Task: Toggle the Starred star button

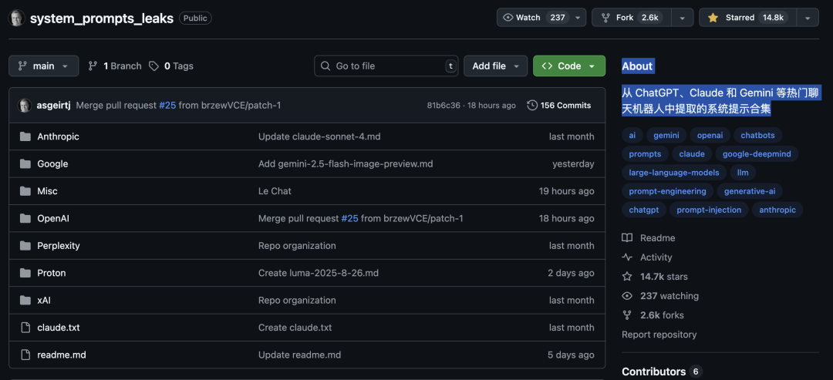Action: [712, 18]
